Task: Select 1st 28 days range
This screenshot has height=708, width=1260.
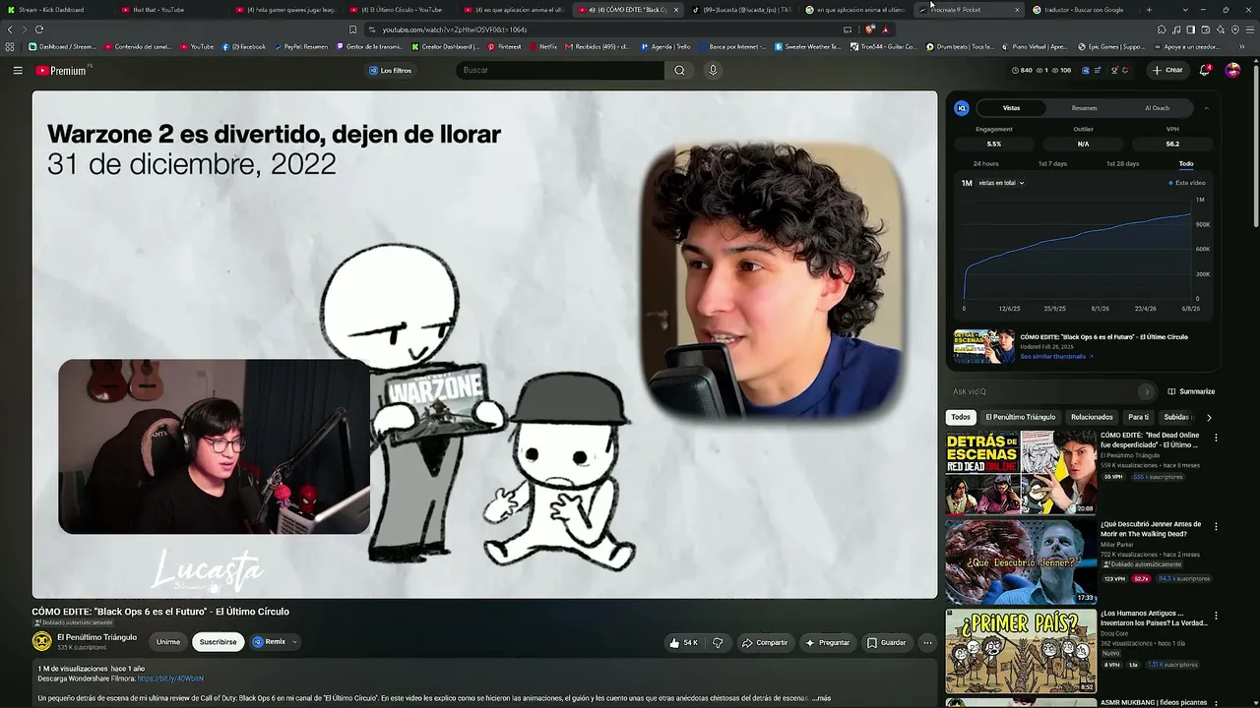Action: pyautogui.click(x=1122, y=163)
